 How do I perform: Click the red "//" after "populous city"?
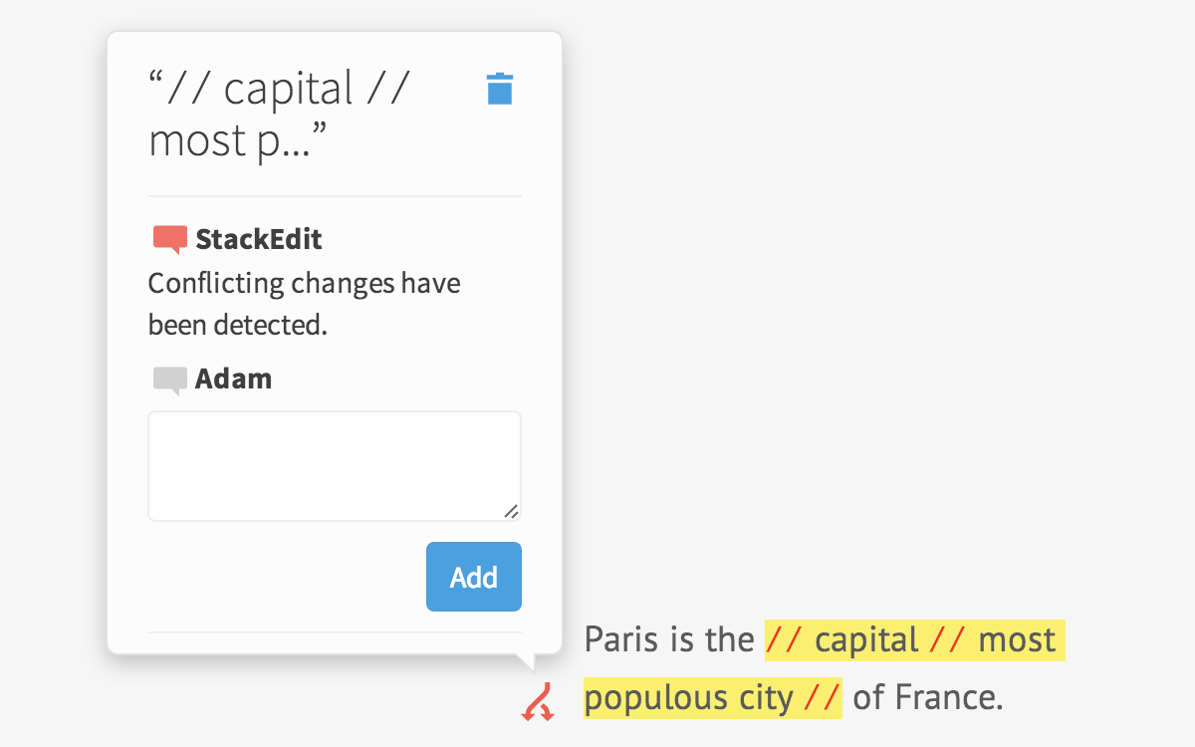822,697
